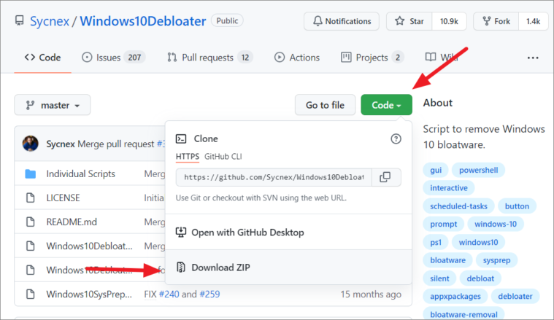Viewport: 554px width, 320px height.
Task: View the 1.4k forks count
Action: [x=533, y=21]
